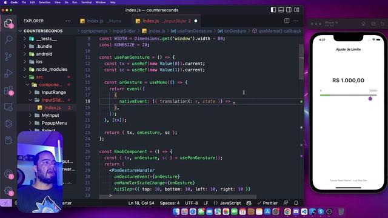Click the editor's horizontal scrollbar

pyautogui.click(x=178, y=196)
